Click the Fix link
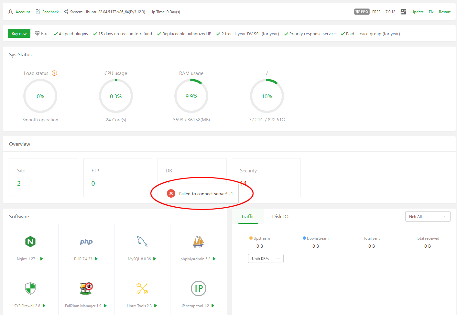The height and width of the screenshot is (315, 457). [431, 12]
